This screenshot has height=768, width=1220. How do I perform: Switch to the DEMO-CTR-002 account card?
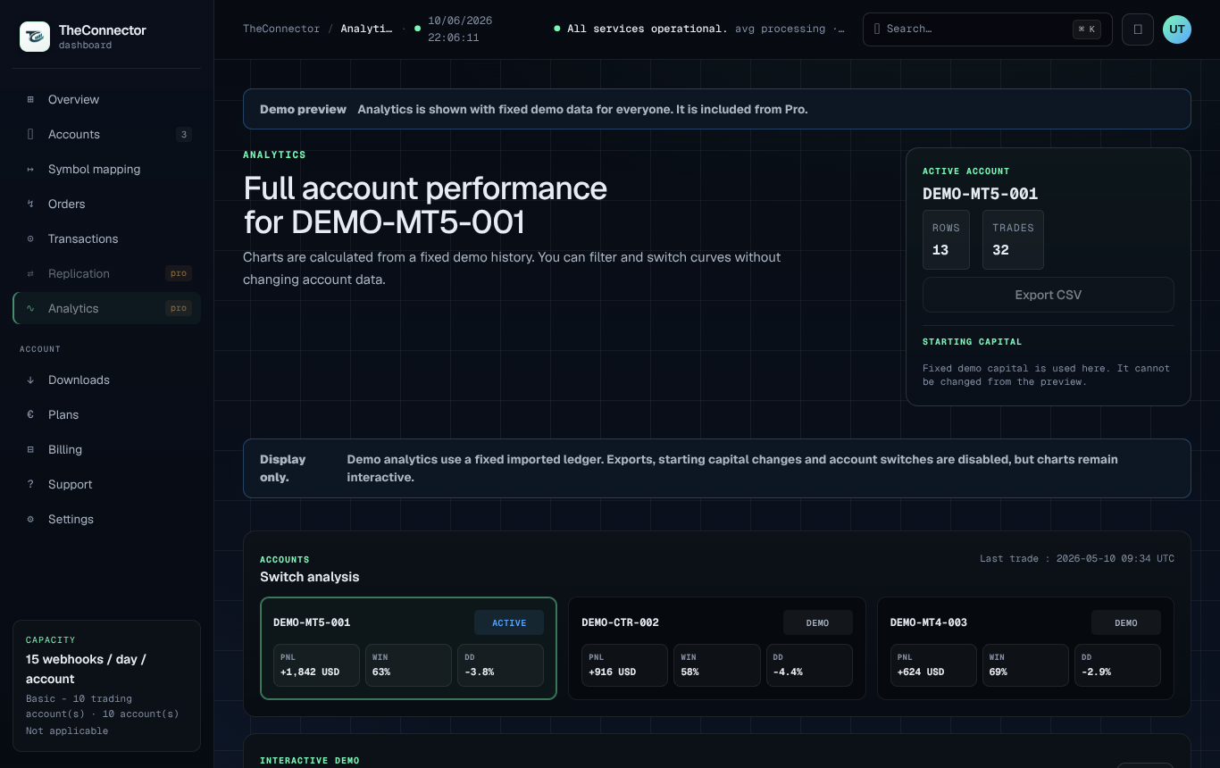(717, 648)
